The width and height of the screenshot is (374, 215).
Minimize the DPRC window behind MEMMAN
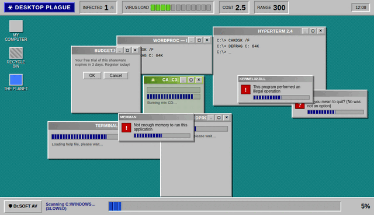[x=211, y=118]
